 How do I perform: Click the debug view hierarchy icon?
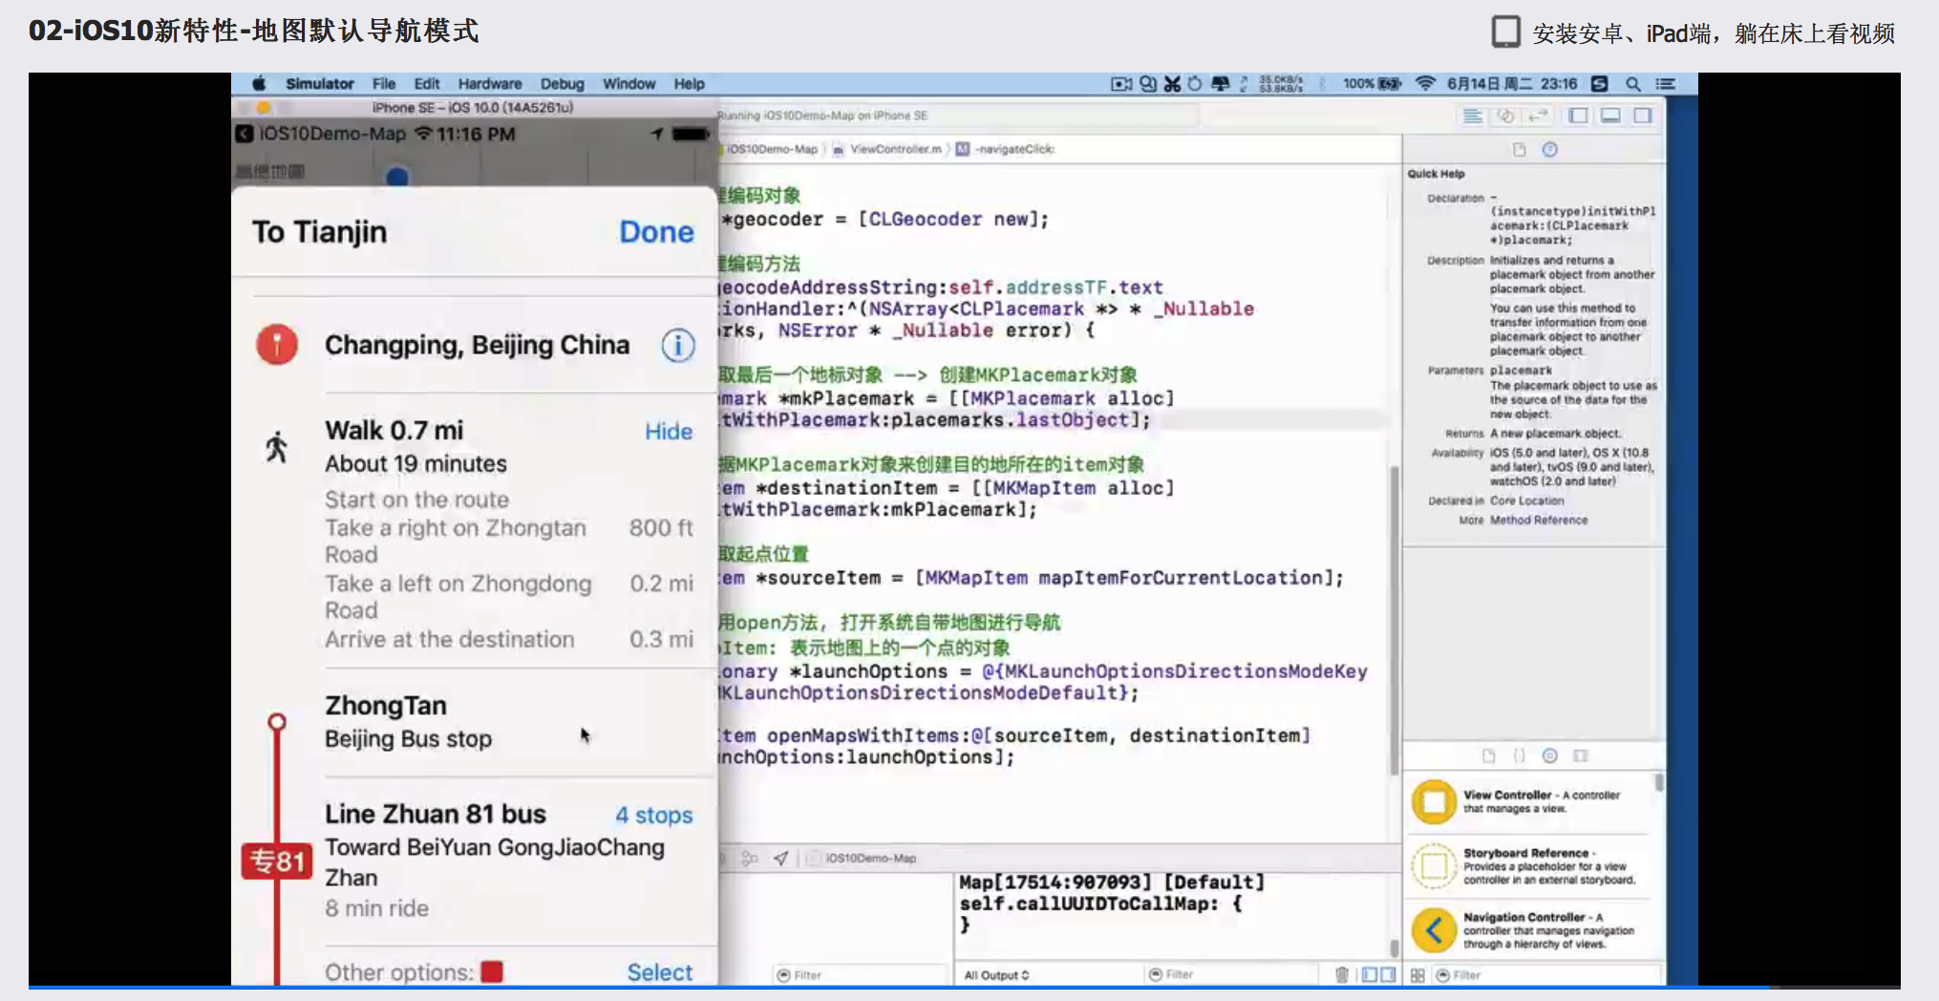click(x=750, y=858)
